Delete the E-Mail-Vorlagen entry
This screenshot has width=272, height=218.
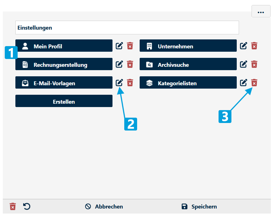(x=130, y=82)
